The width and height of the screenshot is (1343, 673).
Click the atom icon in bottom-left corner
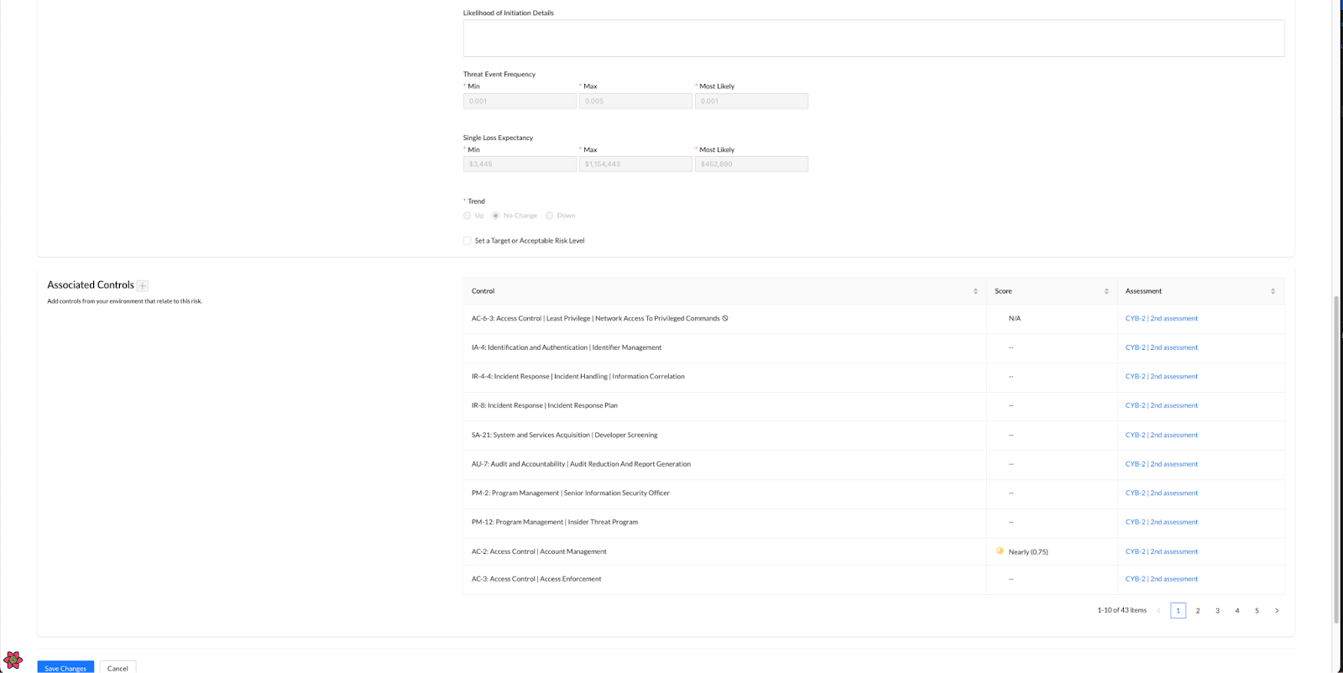[x=13, y=660]
